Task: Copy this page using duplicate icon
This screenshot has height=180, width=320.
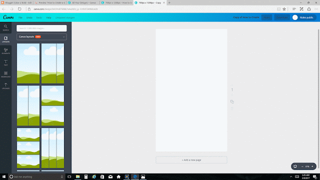Action: pyautogui.click(x=232, y=101)
